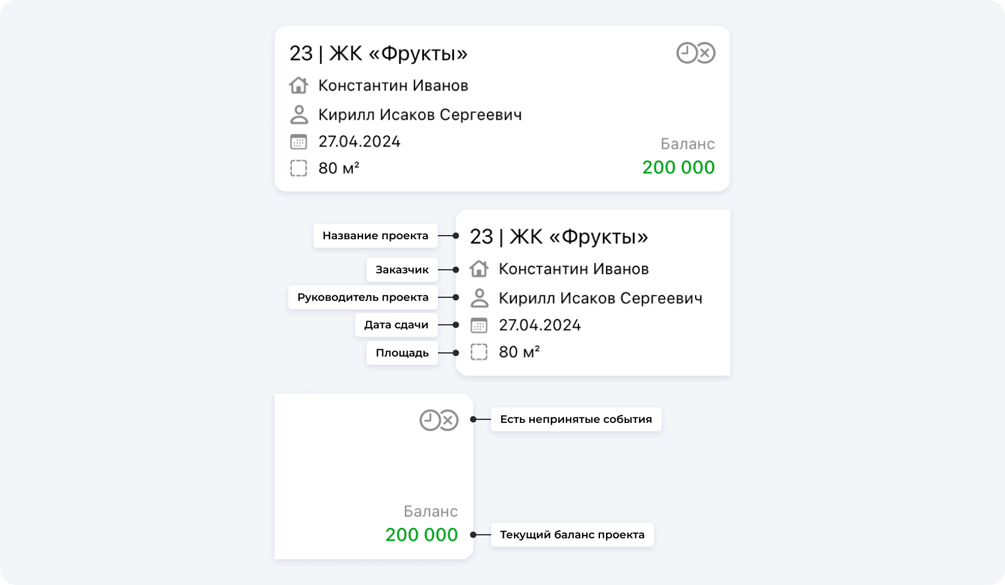This screenshot has height=585, width=1005.
Task: Click the crossed circle icon next to Есть непринятые события
Action: (x=449, y=421)
